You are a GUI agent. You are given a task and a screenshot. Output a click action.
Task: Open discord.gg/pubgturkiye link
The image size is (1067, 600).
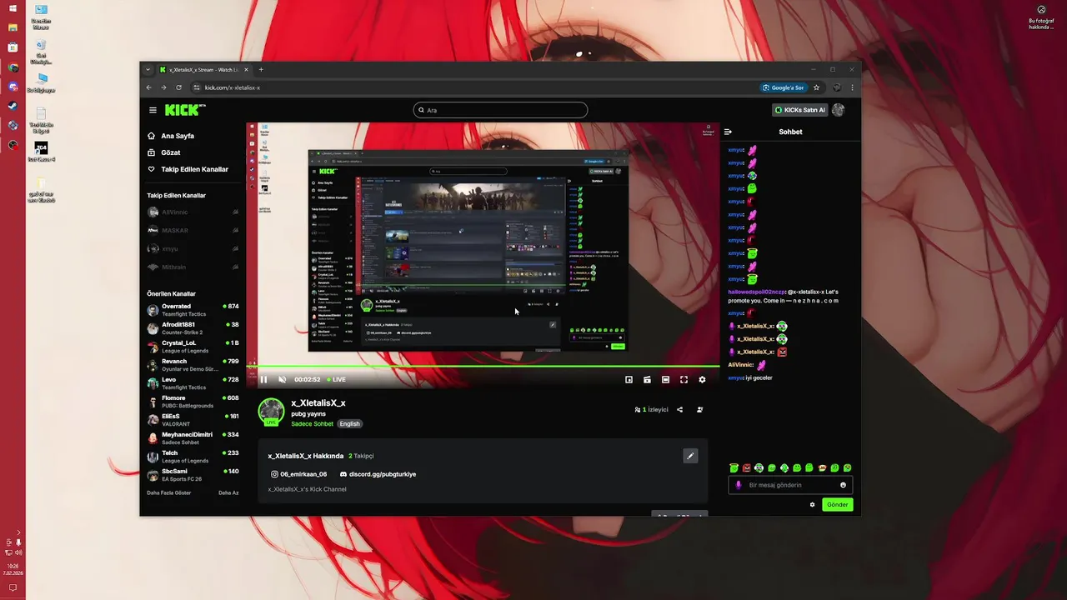378,474
